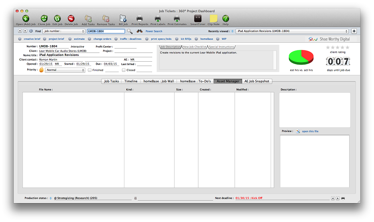Select the Edit Job icon
This screenshot has width=374, height=222.
(57, 18)
